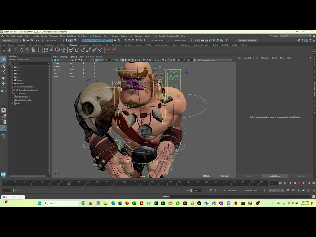Toggle the pin icon in Attribute Editor
316x237 pixels.
tap(311, 58)
